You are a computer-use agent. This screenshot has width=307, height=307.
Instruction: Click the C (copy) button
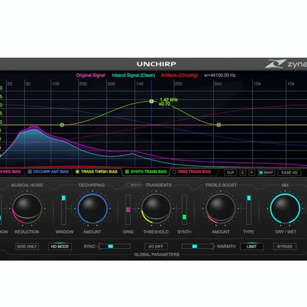[243, 173]
